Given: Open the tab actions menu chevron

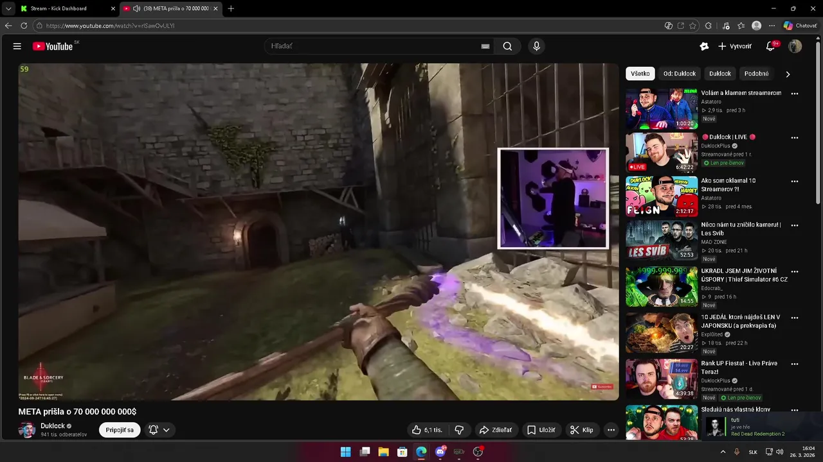Looking at the screenshot, I should click(8, 8).
